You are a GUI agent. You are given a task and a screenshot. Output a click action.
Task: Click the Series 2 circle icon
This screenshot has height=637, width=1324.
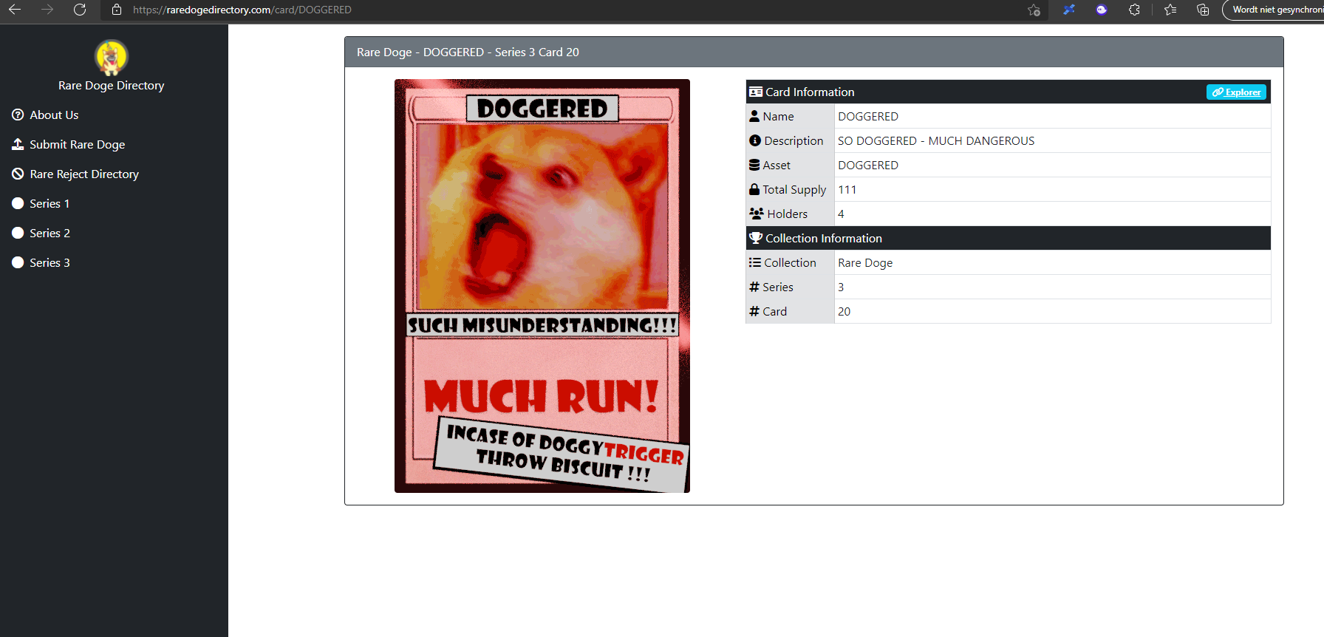(x=18, y=233)
